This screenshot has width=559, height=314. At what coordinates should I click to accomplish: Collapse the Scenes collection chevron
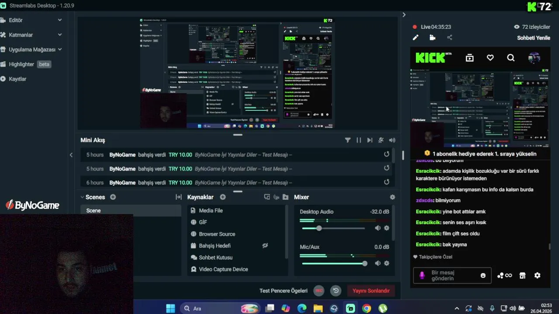coord(82,197)
